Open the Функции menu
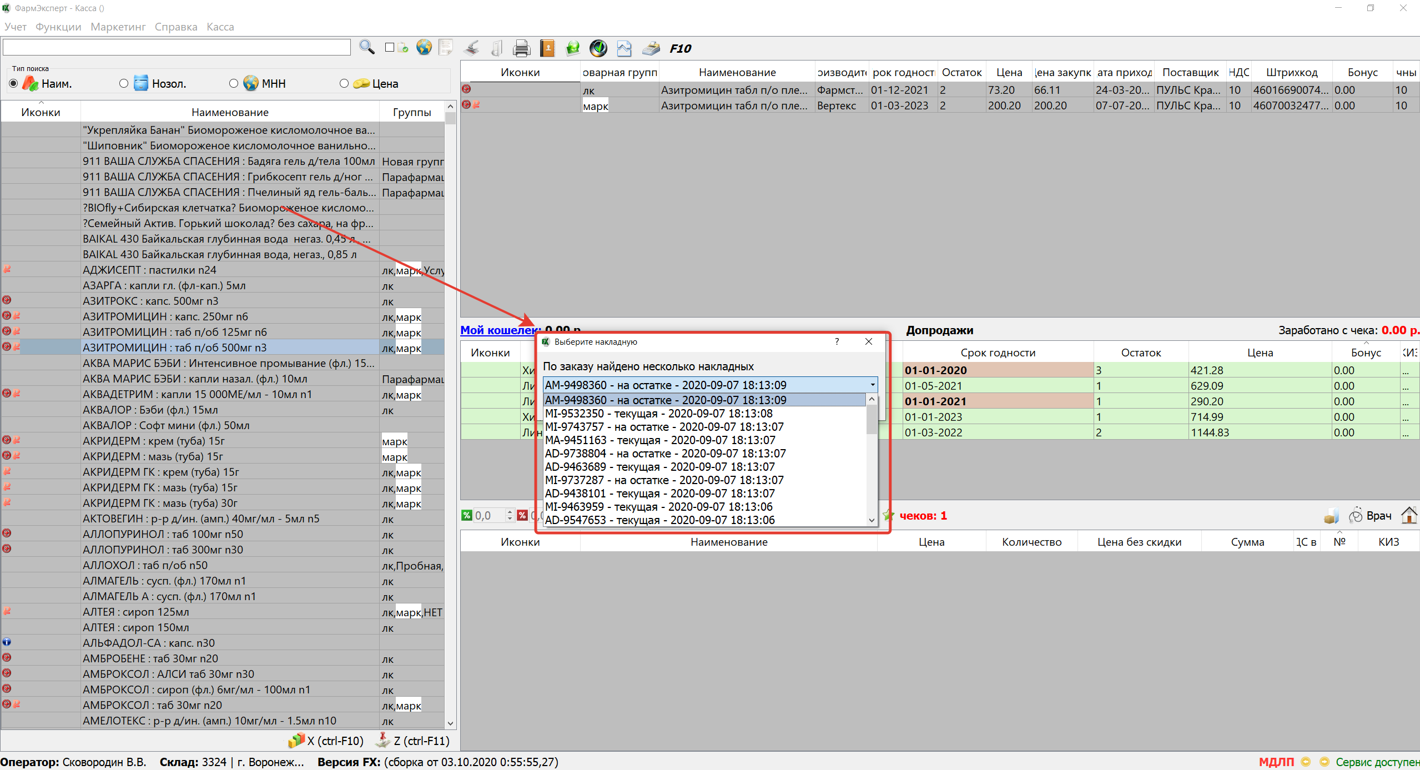This screenshot has height=770, width=1420. click(58, 27)
